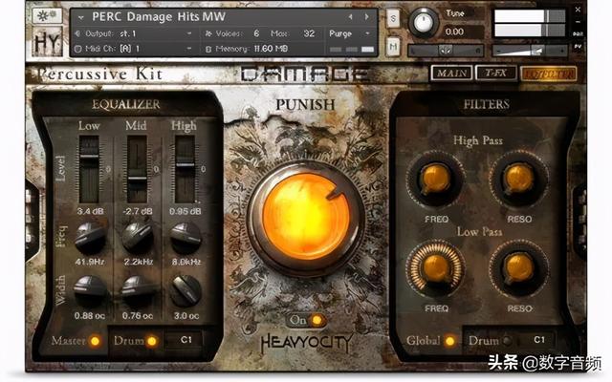Click the Max voices value 32
612x382 pixels.
[x=309, y=34]
